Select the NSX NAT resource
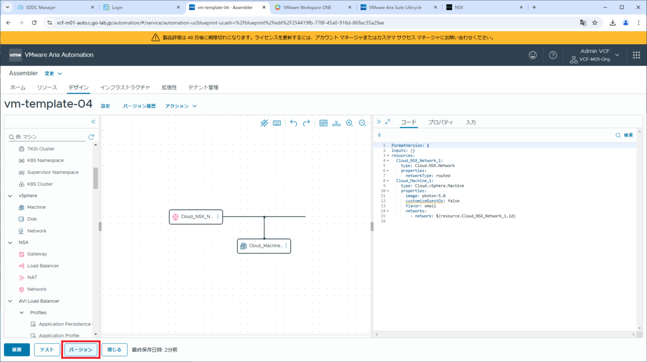Screen dimensions: 647x362 (32, 277)
